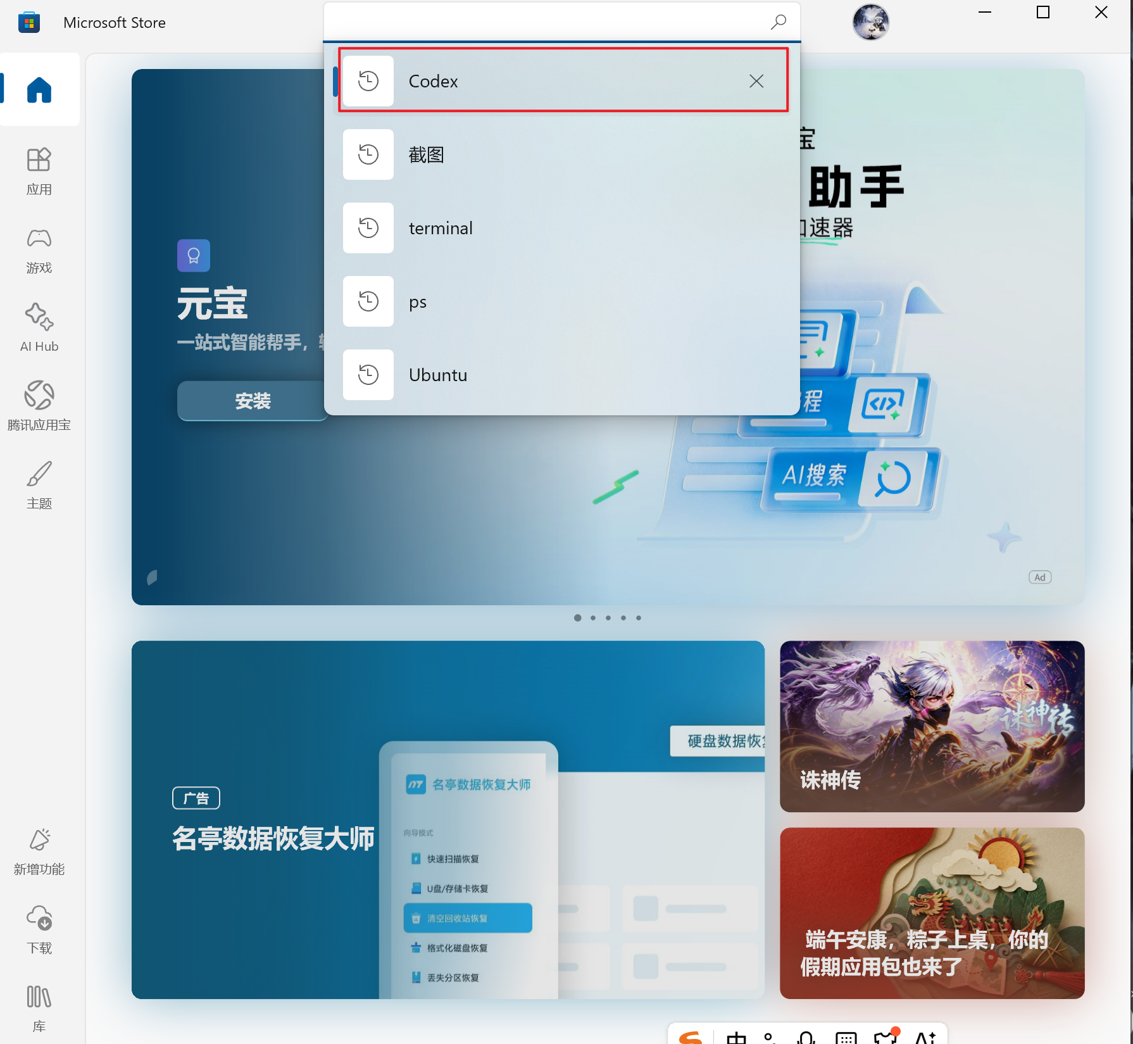Toggle Chinese 中 input mode in IME bar

(x=736, y=1037)
